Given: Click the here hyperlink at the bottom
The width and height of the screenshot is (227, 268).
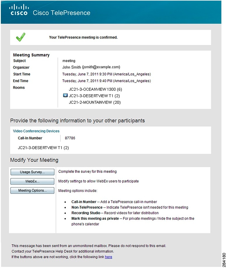Looking at the screenshot, I should 109,257.
